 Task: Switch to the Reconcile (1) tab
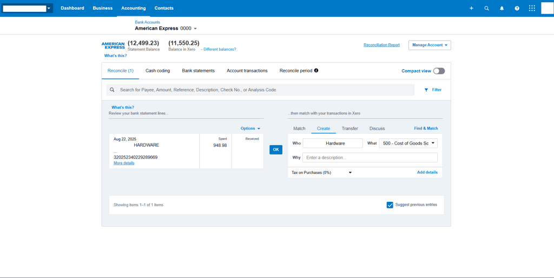tap(121, 71)
